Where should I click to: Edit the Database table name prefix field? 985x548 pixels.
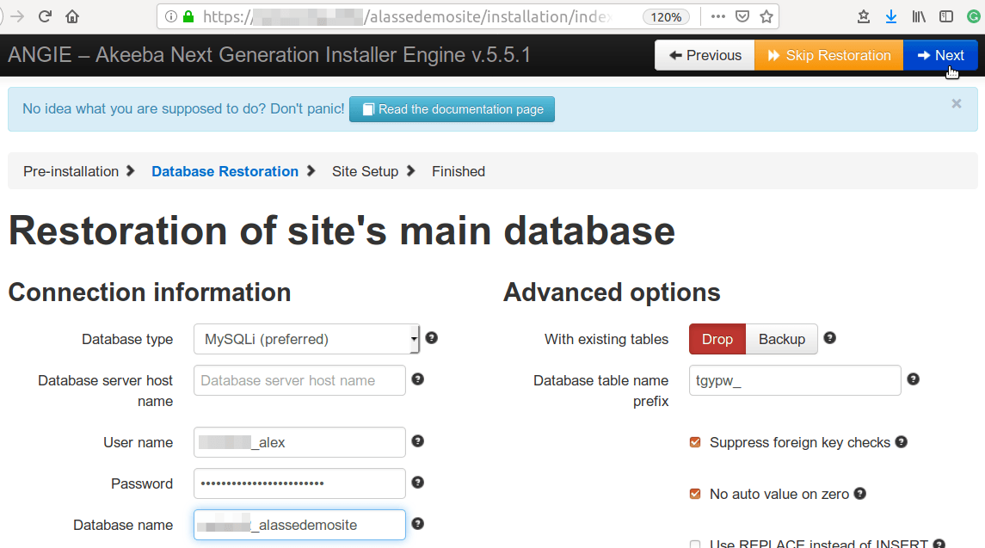(795, 380)
